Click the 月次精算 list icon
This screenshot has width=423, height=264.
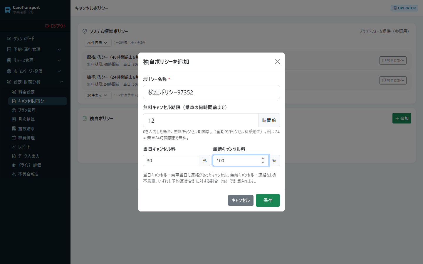tap(14, 119)
